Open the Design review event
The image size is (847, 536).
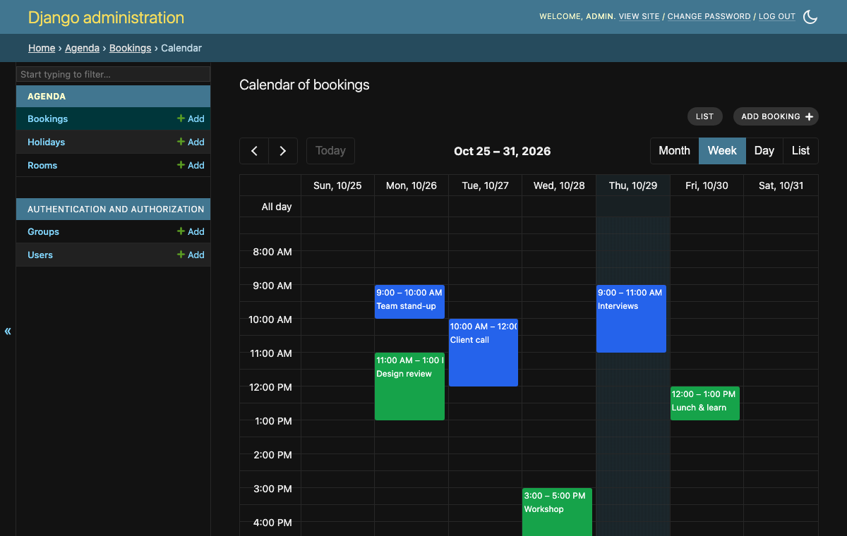(409, 386)
